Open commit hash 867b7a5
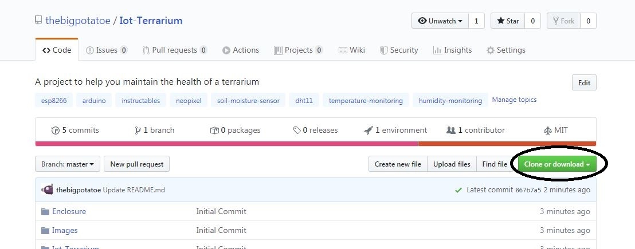Screen dimensions: 635x249 [x=528, y=190]
